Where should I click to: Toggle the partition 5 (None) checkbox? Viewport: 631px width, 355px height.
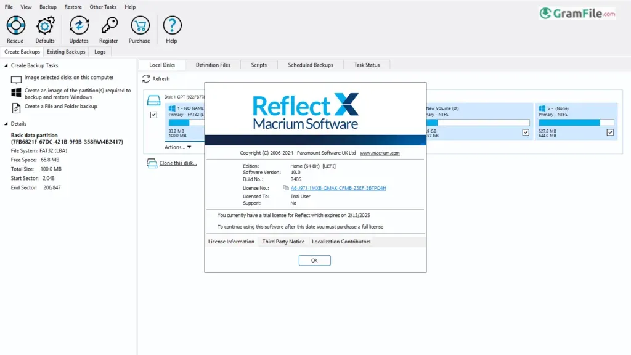[x=610, y=132]
